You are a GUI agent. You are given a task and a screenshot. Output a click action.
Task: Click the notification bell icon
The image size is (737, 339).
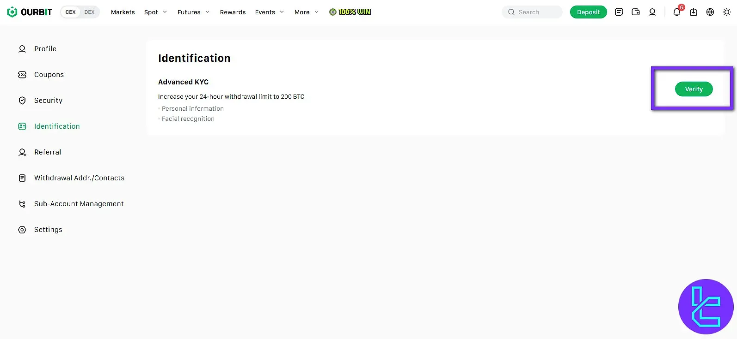(676, 12)
